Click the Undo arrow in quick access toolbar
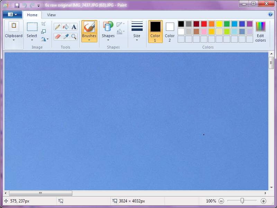This screenshot has width=277, height=208. coord(25,5)
